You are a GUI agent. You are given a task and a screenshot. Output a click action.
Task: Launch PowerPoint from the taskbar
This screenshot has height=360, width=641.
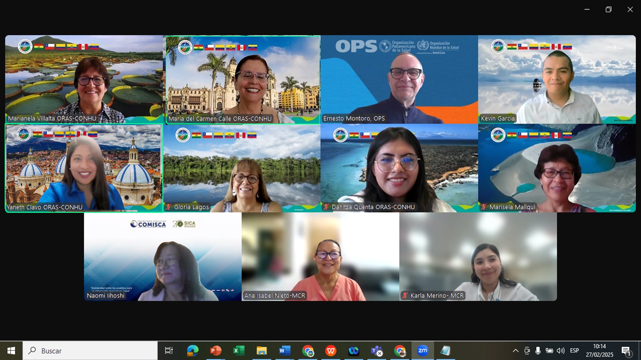tap(215, 351)
